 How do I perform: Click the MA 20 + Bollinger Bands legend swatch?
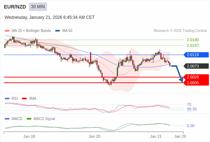click(x=7, y=31)
